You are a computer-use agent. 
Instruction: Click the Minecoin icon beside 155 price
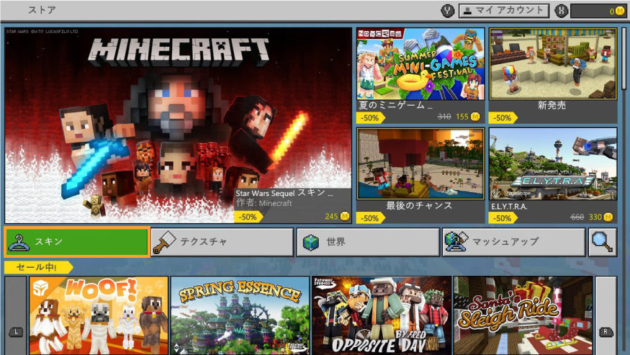[x=475, y=117]
